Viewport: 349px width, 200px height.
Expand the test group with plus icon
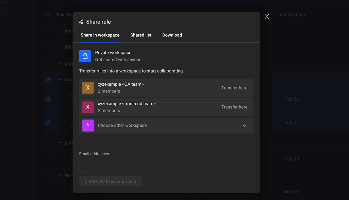click(x=59, y=31)
